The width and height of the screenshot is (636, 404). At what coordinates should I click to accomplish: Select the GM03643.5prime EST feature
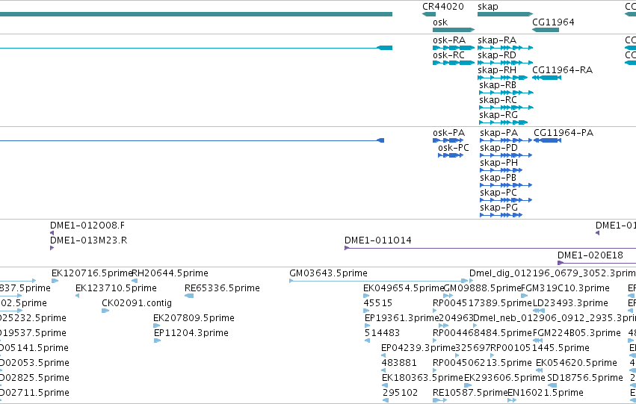click(378, 281)
